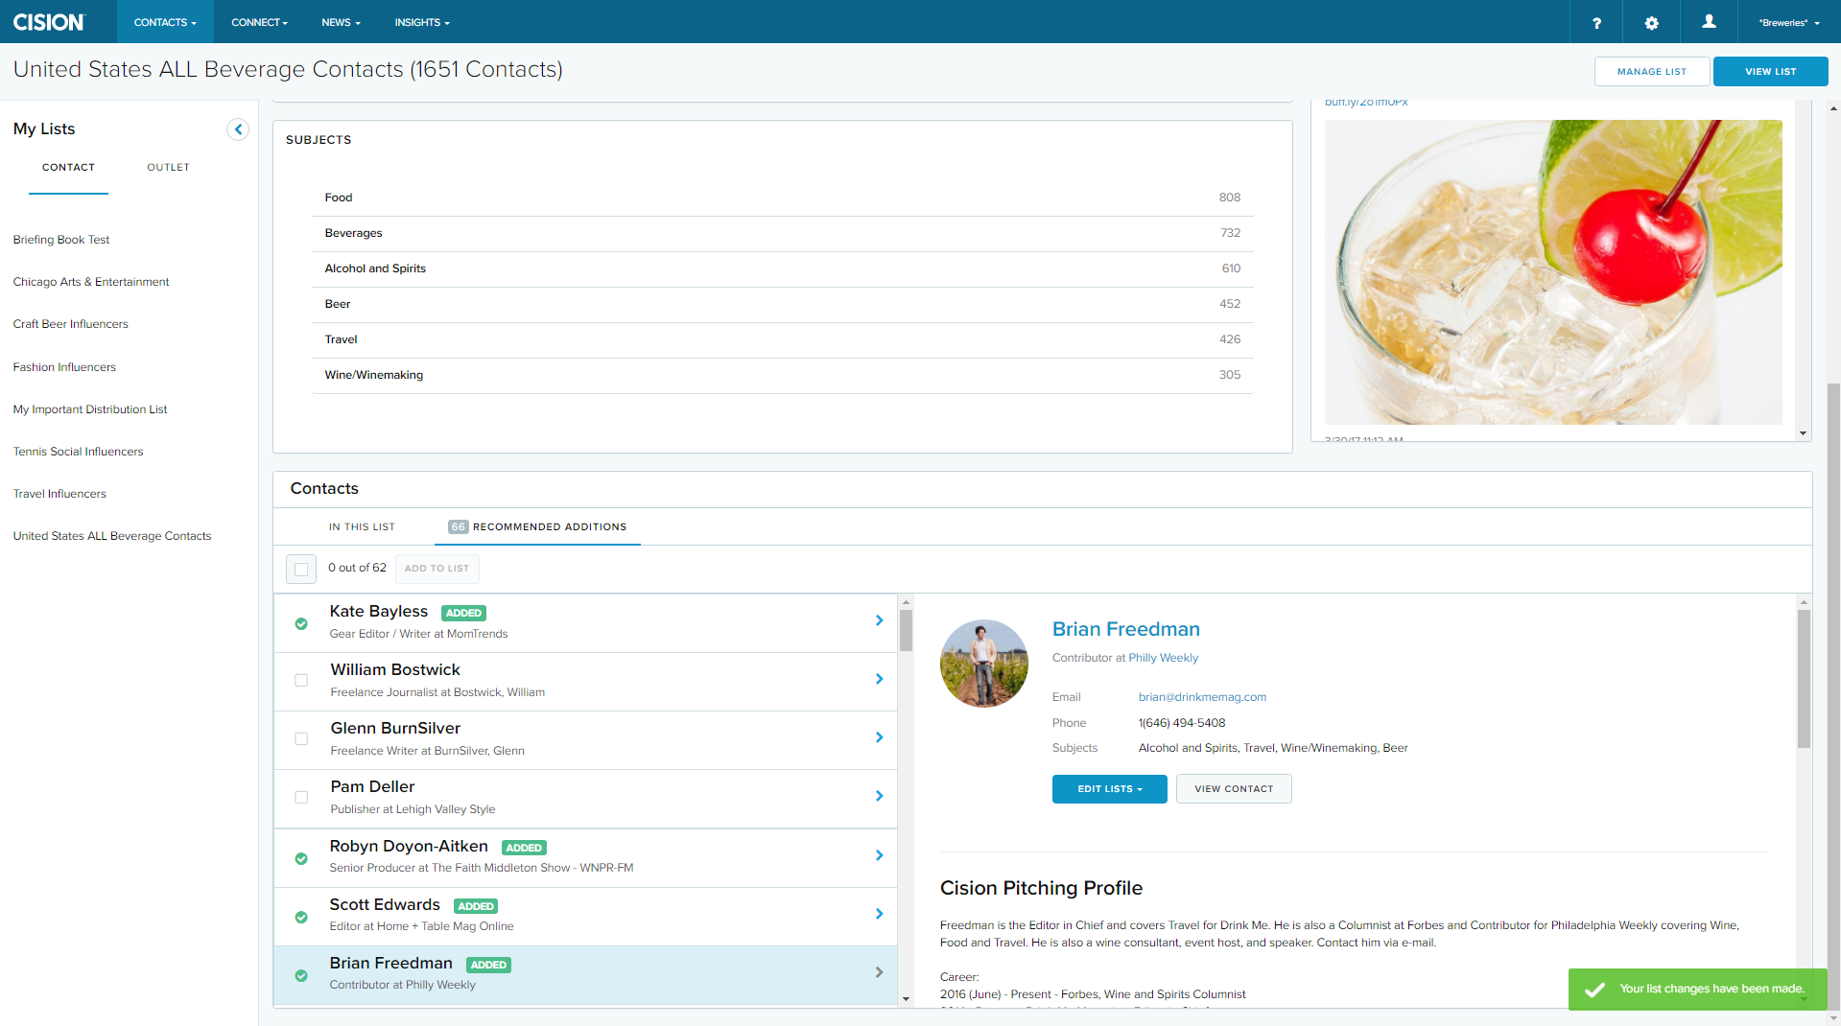Image resolution: width=1841 pixels, height=1026 pixels.
Task: Expand Brian Freedman row chevron
Action: 879,972
